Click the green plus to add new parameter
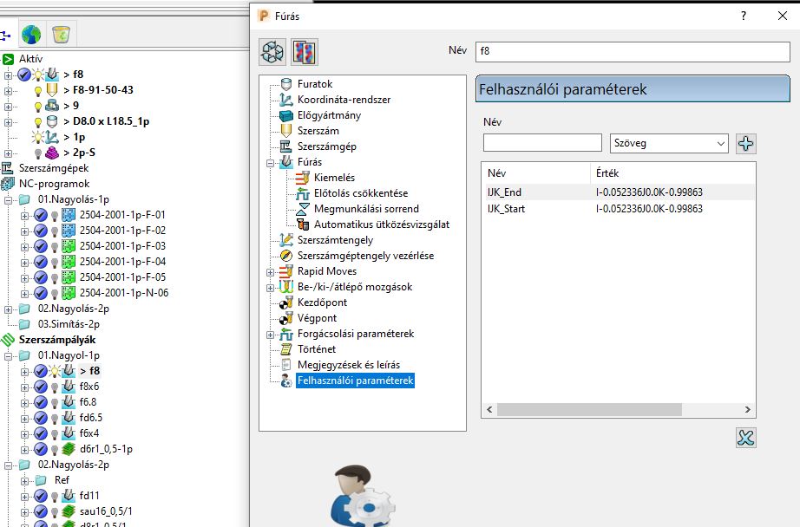This screenshot has height=527, width=800. [x=744, y=143]
